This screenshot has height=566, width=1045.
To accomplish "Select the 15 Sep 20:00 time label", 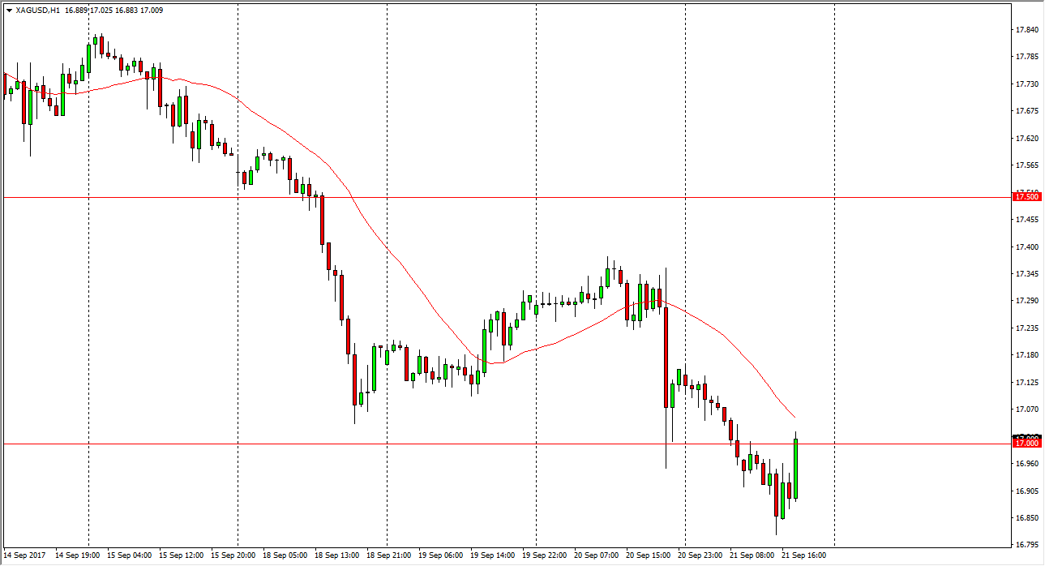I will 233,555.
